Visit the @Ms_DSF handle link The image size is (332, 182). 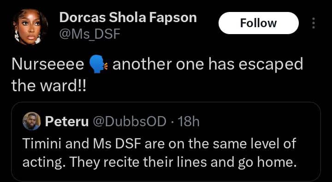point(90,34)
